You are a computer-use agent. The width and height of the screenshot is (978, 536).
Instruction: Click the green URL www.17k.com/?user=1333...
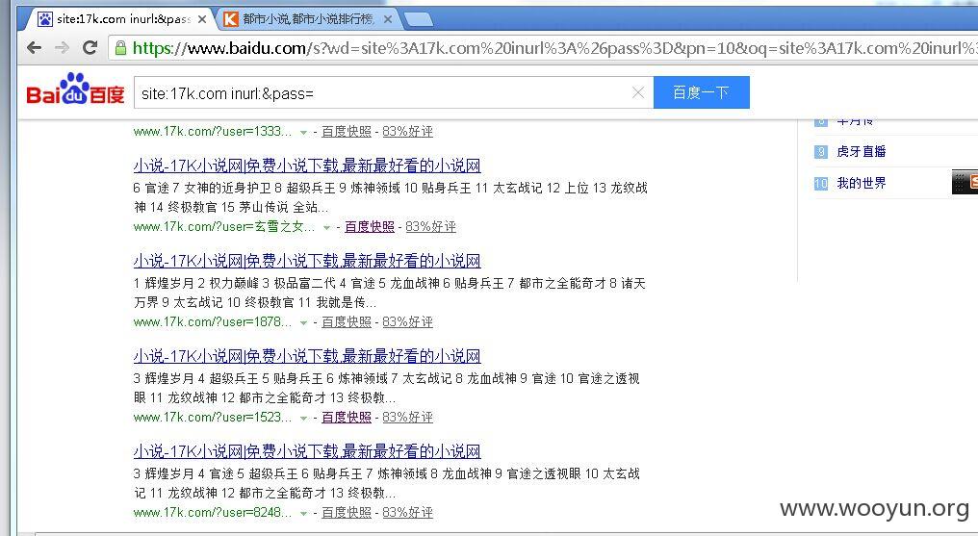[213, 132]
